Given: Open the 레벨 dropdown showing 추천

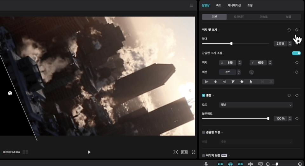Looking at the screenshot, I should pos(256,142).
